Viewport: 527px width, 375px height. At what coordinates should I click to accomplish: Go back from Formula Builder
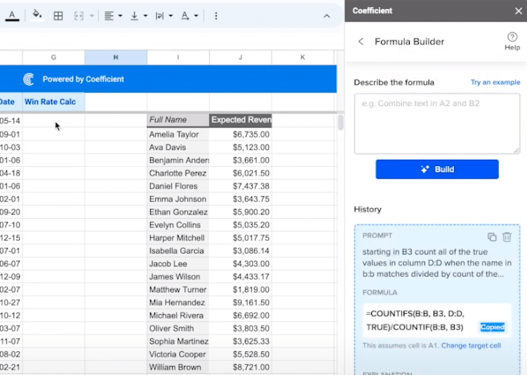(361, 41)
